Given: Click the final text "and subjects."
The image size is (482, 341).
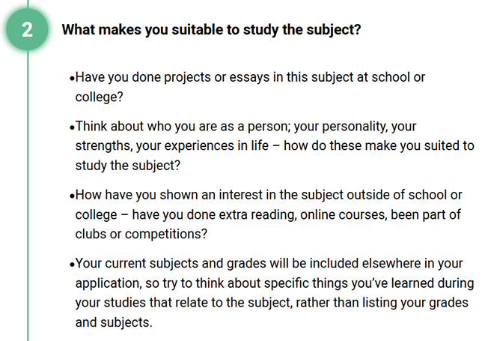Looking at the screenshot, I should 112,322.
